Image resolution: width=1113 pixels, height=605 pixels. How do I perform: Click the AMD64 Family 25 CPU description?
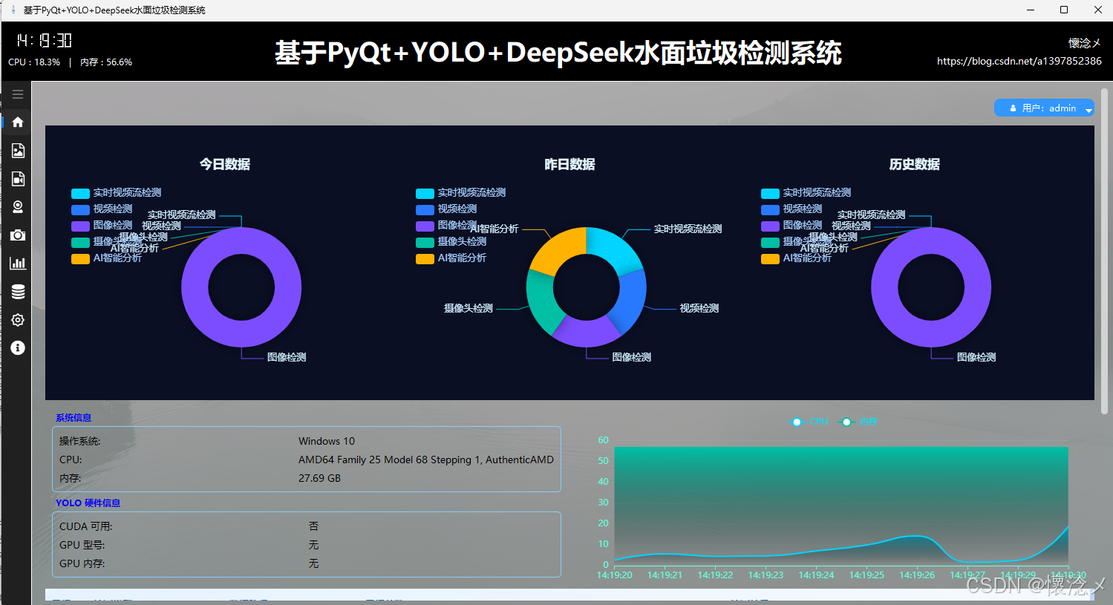pyautogui.click(x=426, y=460)
